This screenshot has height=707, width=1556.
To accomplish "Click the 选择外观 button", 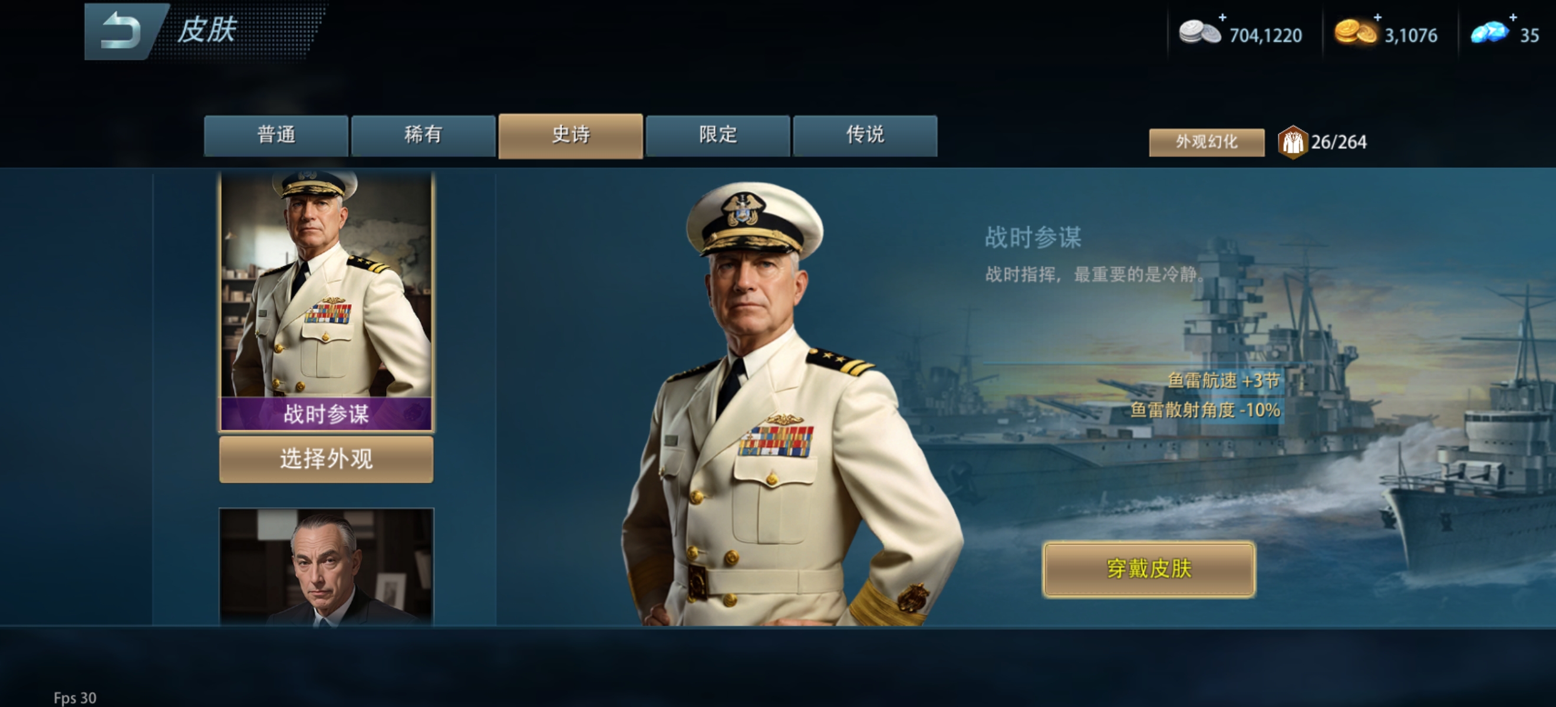I will (x=326, y=460).
